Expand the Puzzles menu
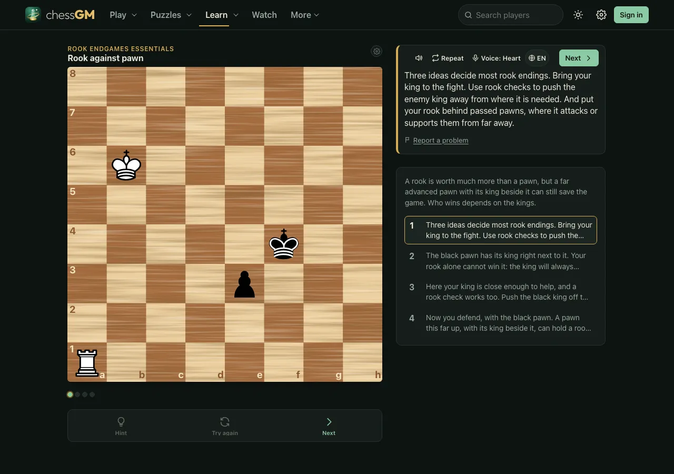This screenshot has width=674, height=474. click(x=171, y=15)
